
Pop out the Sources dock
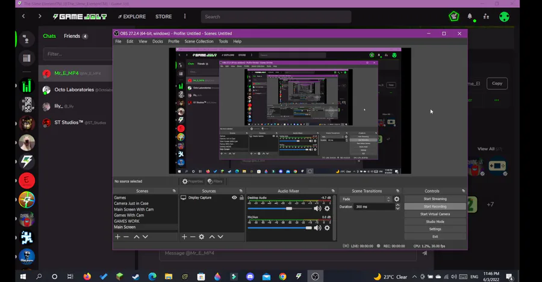coord(240,191)
